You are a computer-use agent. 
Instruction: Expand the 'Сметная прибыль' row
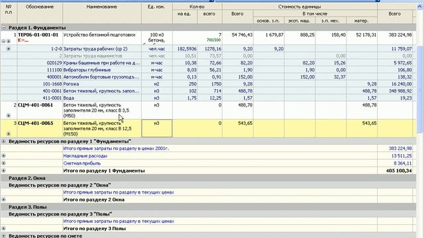click(x=3, y=163)
